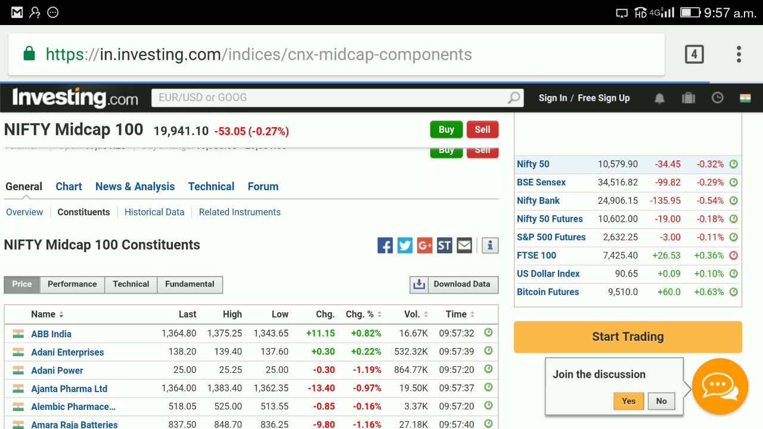Click the red clock icon beside FTSE 100
763x429 pixels.
(734, 255)
